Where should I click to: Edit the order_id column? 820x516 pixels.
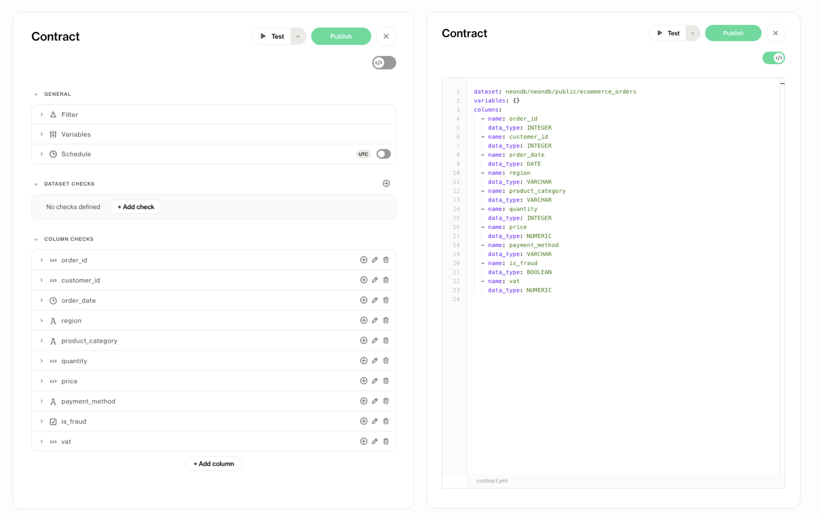(x=375, y=260)
